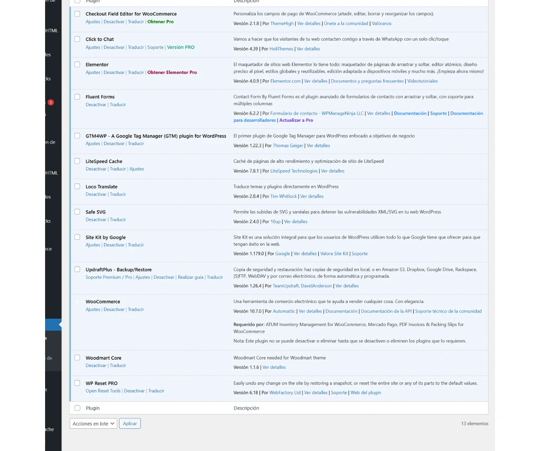
Task: Click Versión PRO link for Click to Chat
Action: click(181, 47)
